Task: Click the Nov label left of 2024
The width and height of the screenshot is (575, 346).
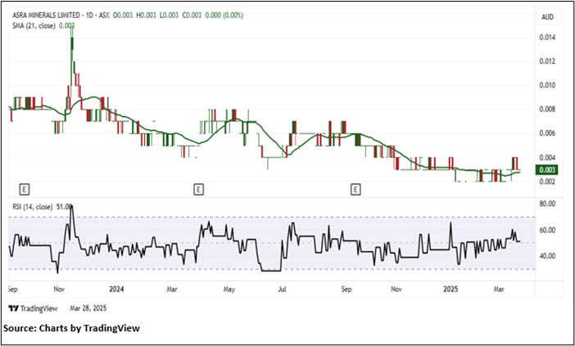Action: [60, 290]
